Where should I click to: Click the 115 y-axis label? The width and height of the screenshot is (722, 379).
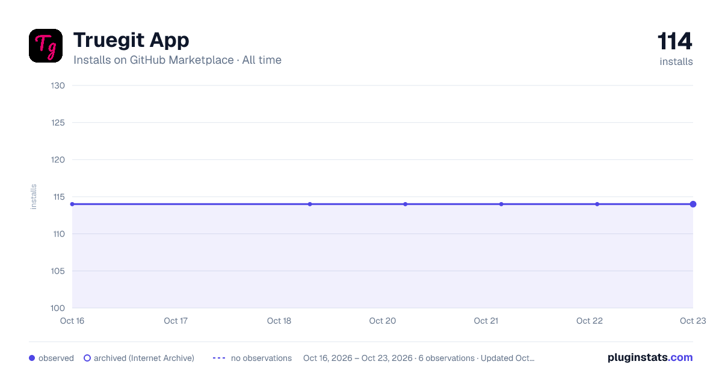click(x=59, y=197)
